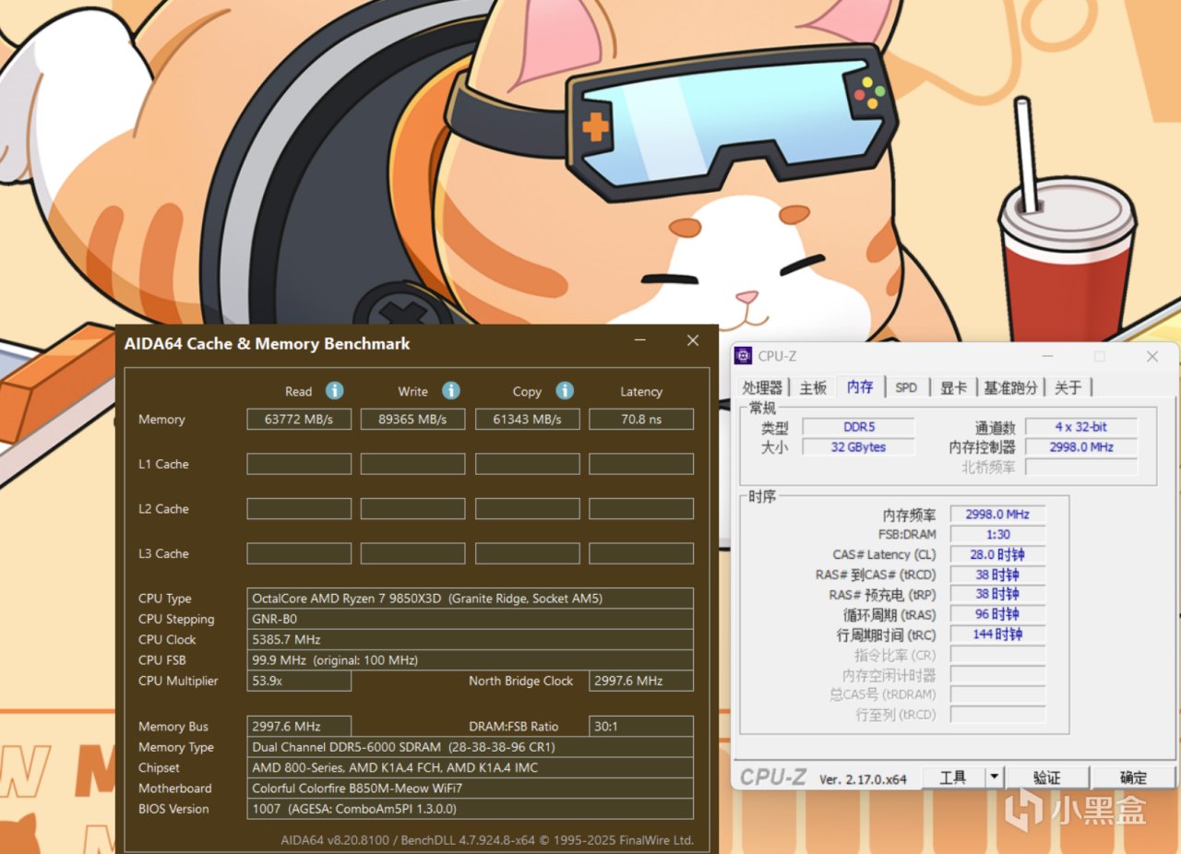The height and width of the screenshot is (854, 1181).
Task: Click the info icon next to Copy
Action: tap(566, 391)
